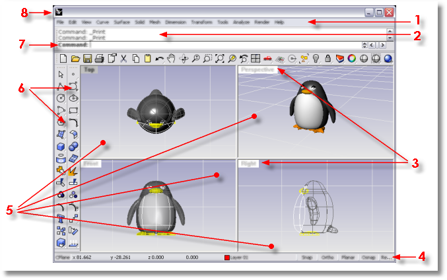The height and width of the screenshot is (280, 447).
Task: Click the CPlane status bar pane
Action: click(x=63, y=258)
